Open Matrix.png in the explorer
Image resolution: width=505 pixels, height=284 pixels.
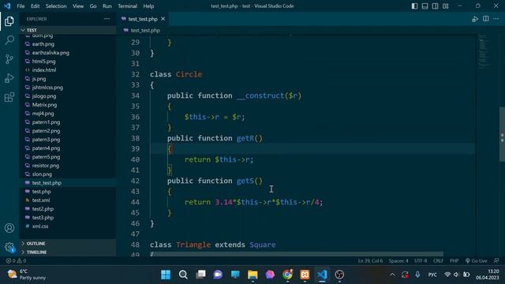tap(44, 105)
